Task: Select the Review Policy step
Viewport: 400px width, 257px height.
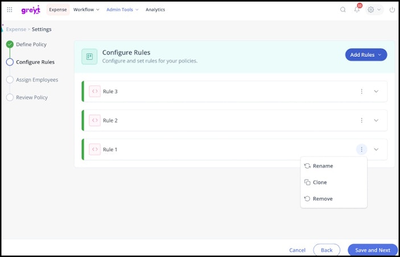Action: point(27,97)
